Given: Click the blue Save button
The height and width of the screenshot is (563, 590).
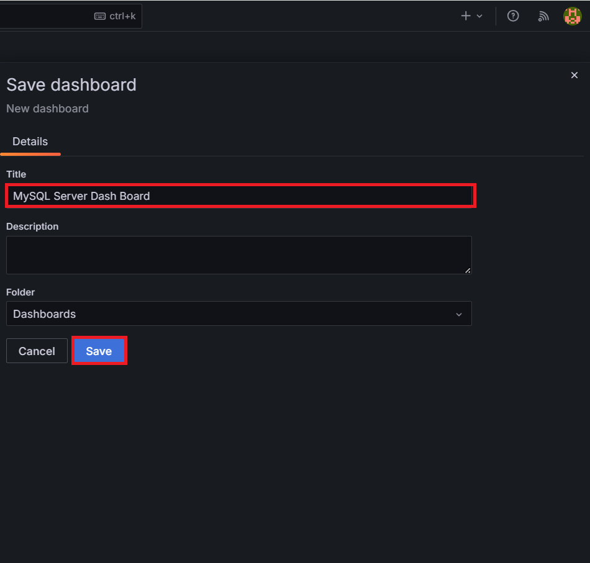Looking at the screenshot, I should [x=99, y=351].
